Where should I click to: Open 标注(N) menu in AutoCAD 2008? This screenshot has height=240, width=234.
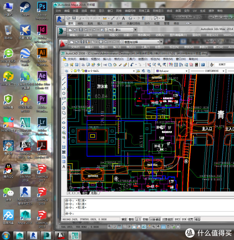coord(155,59)
